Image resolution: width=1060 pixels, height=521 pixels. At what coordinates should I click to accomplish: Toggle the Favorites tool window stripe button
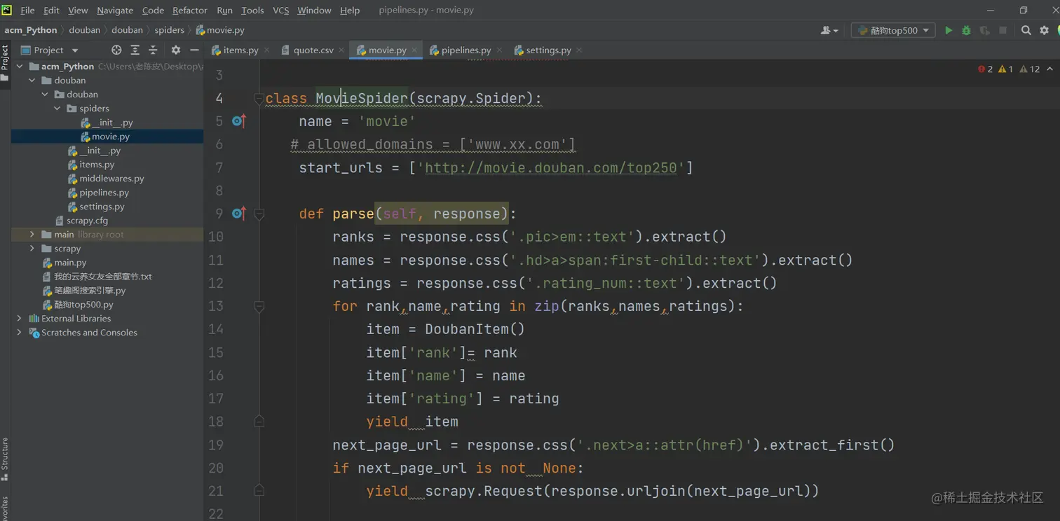(x=5, y=508)
